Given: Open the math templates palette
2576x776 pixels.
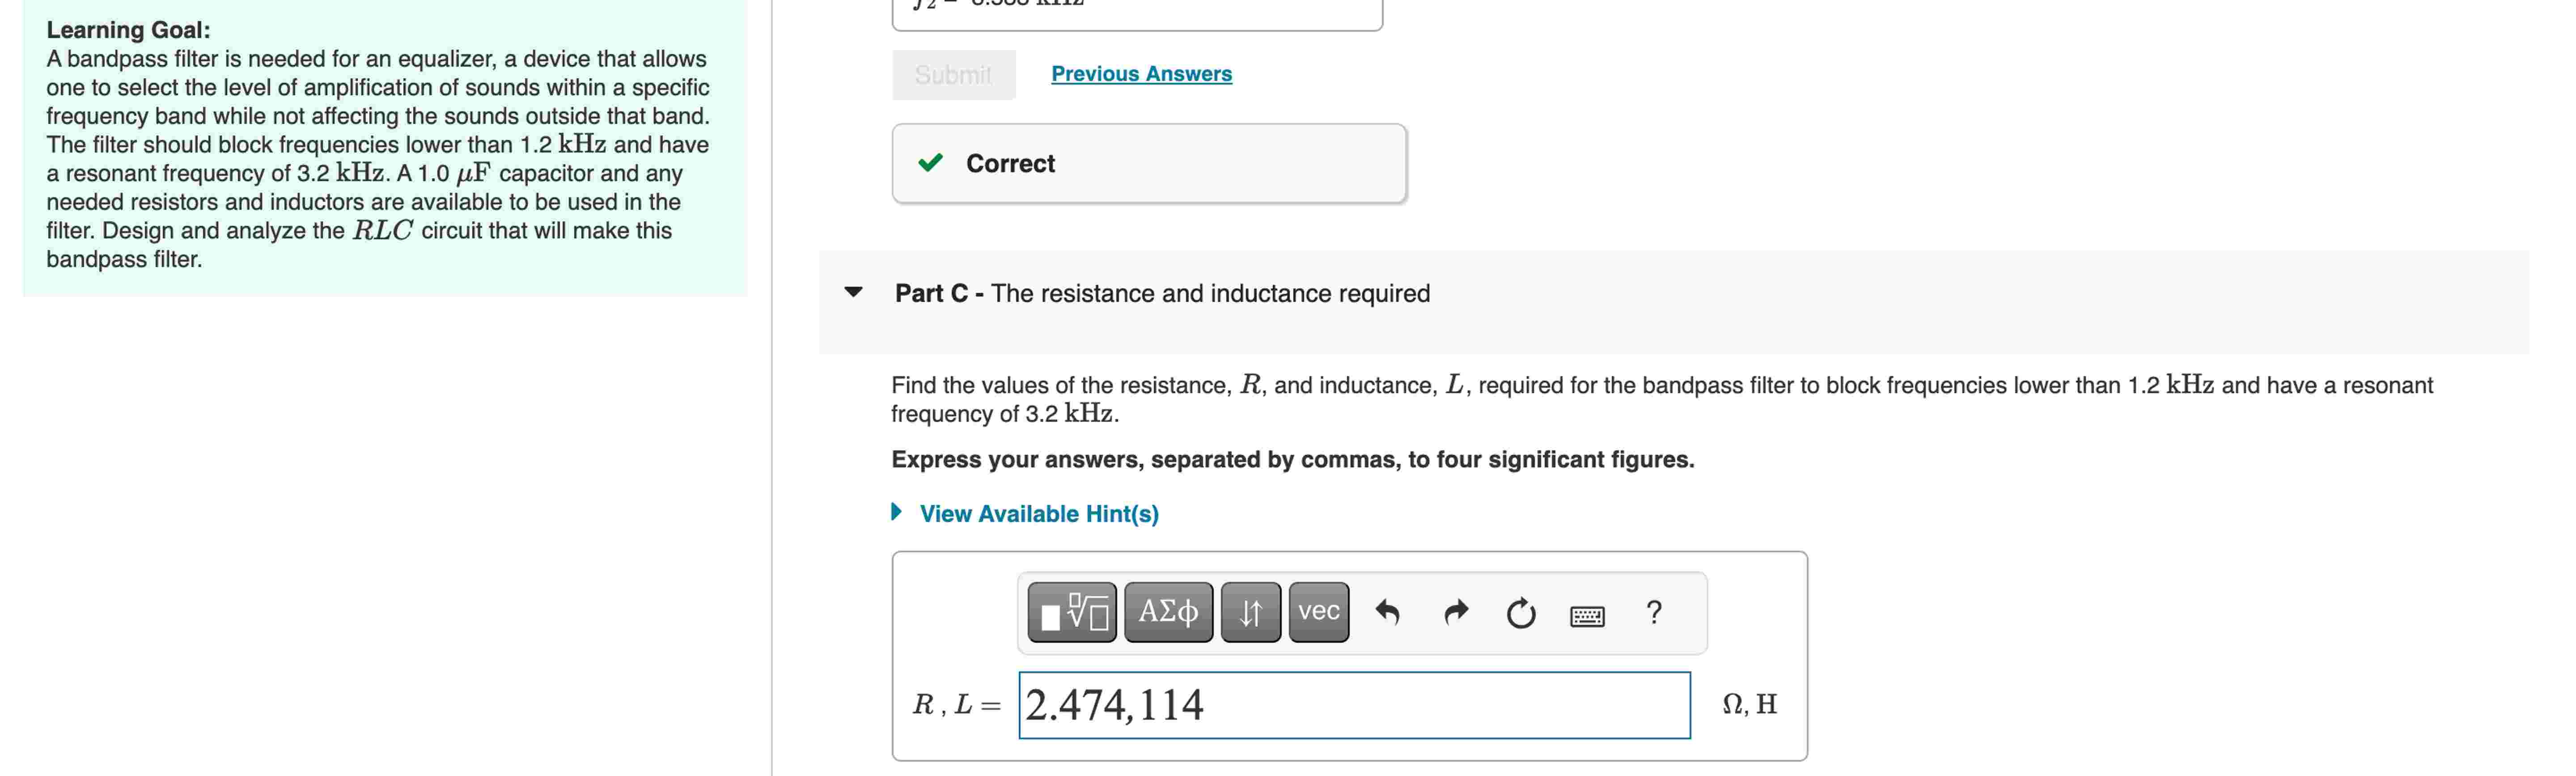Looking at the screenshot, I should [1071, 612].
